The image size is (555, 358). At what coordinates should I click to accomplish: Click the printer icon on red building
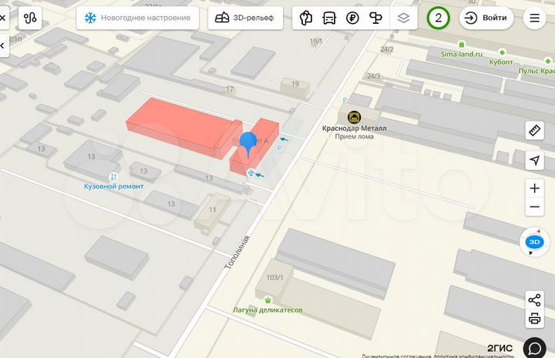251,172
